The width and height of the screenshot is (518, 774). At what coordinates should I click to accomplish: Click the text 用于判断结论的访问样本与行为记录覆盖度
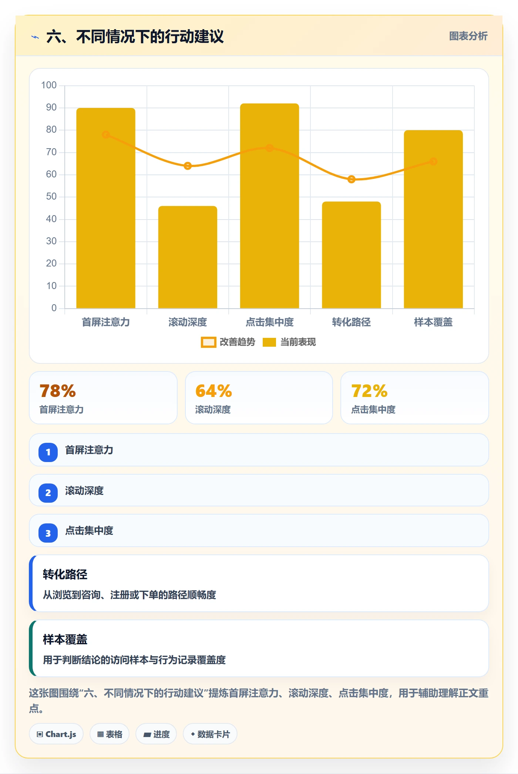pos(134,660)
